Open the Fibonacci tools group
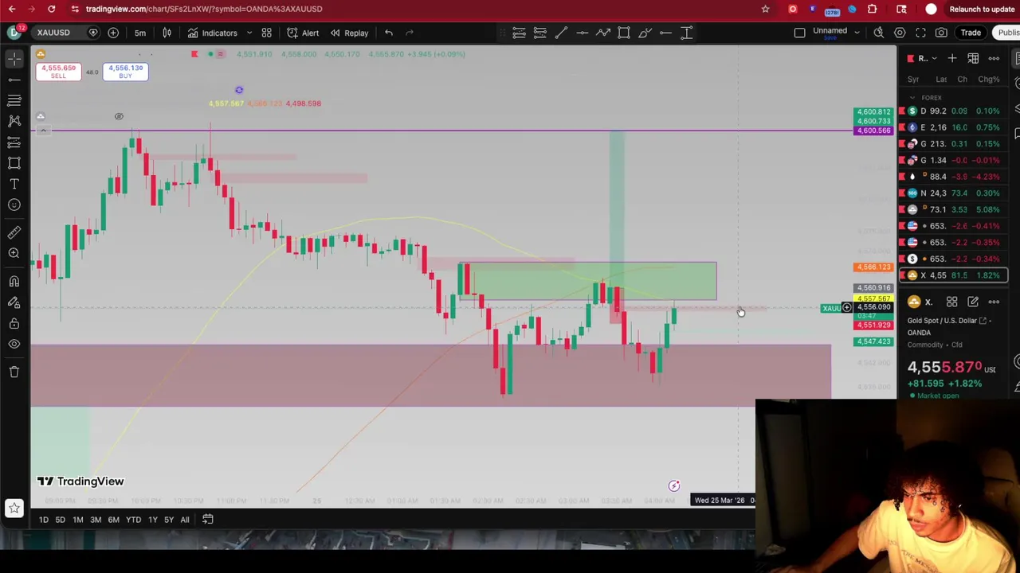 (x=14, y=100)
